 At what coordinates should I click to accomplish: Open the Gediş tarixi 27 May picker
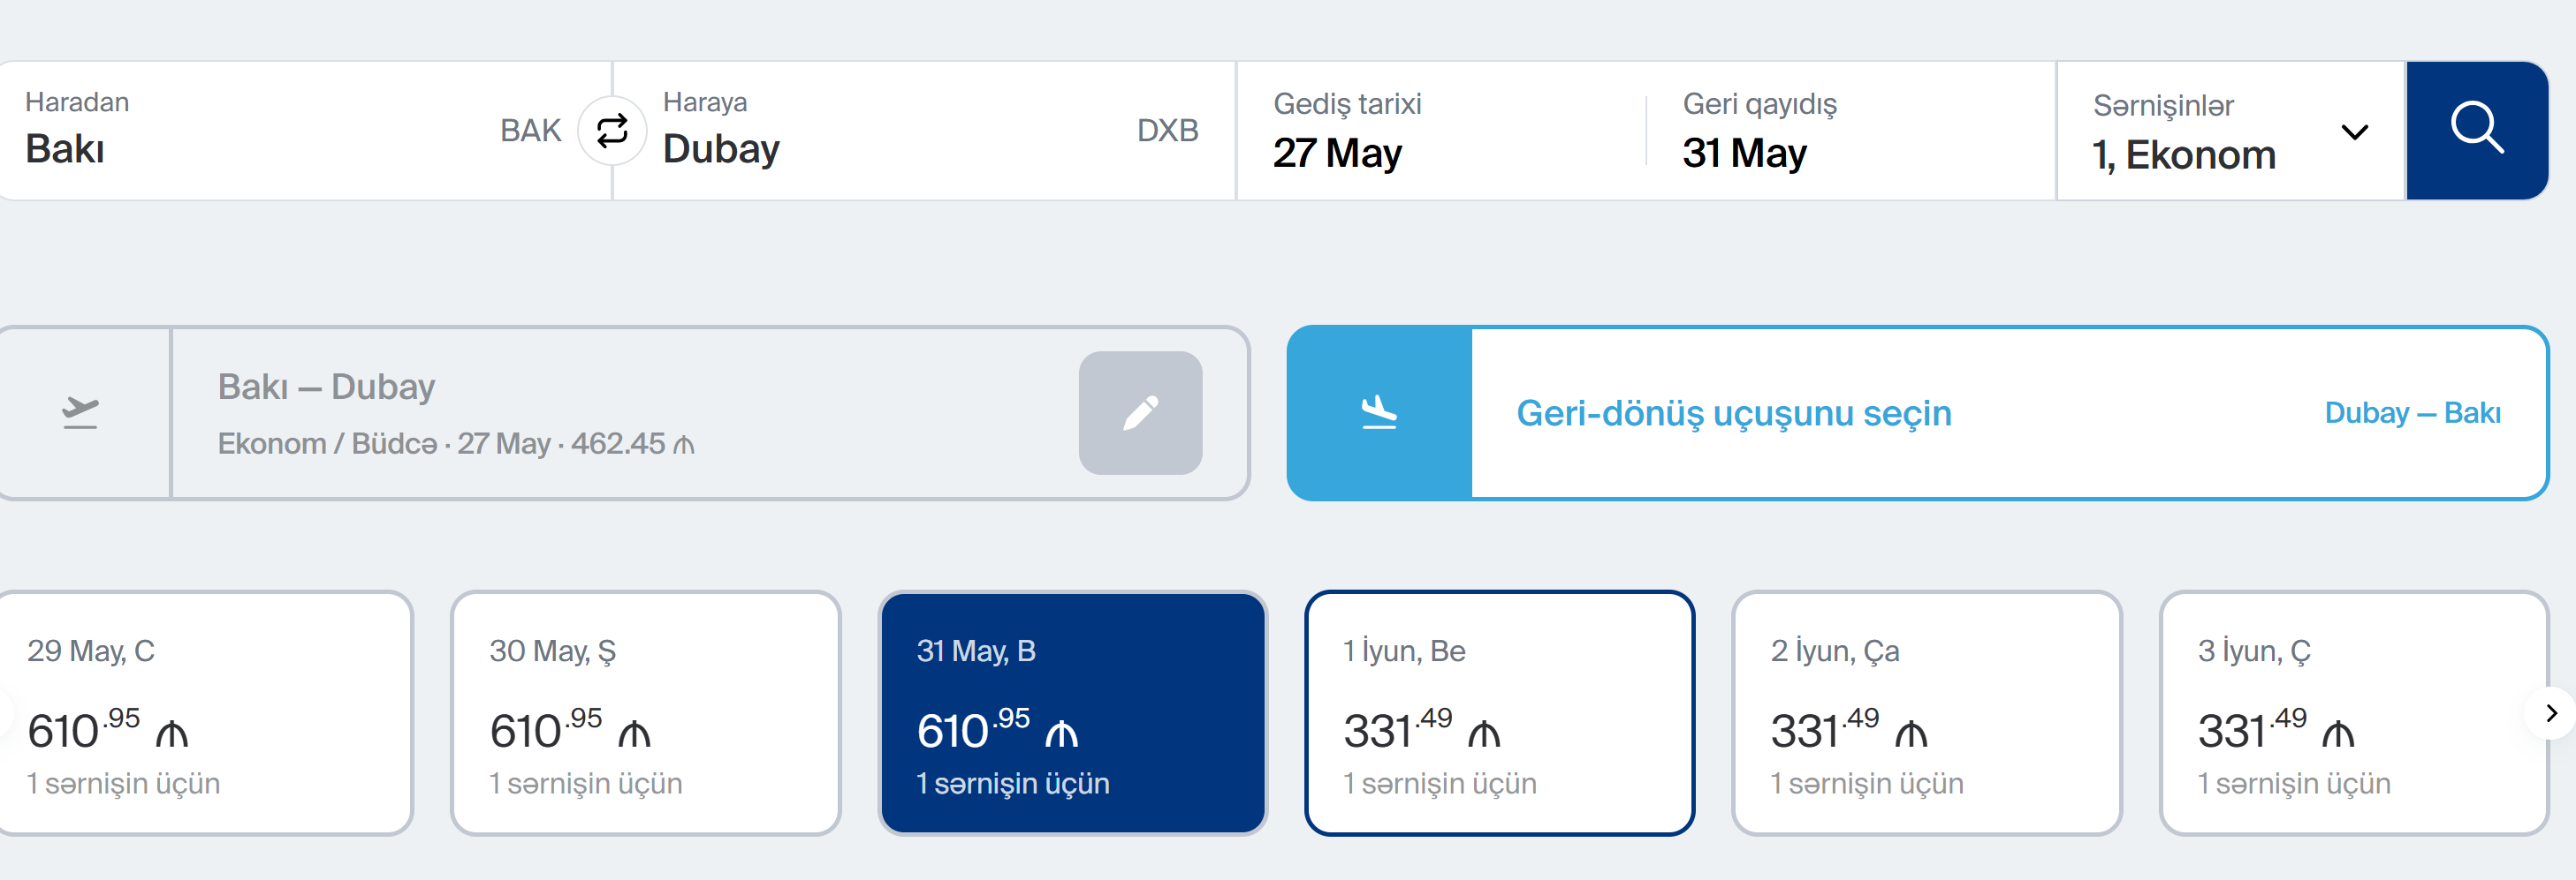(x=1440, y=132)
